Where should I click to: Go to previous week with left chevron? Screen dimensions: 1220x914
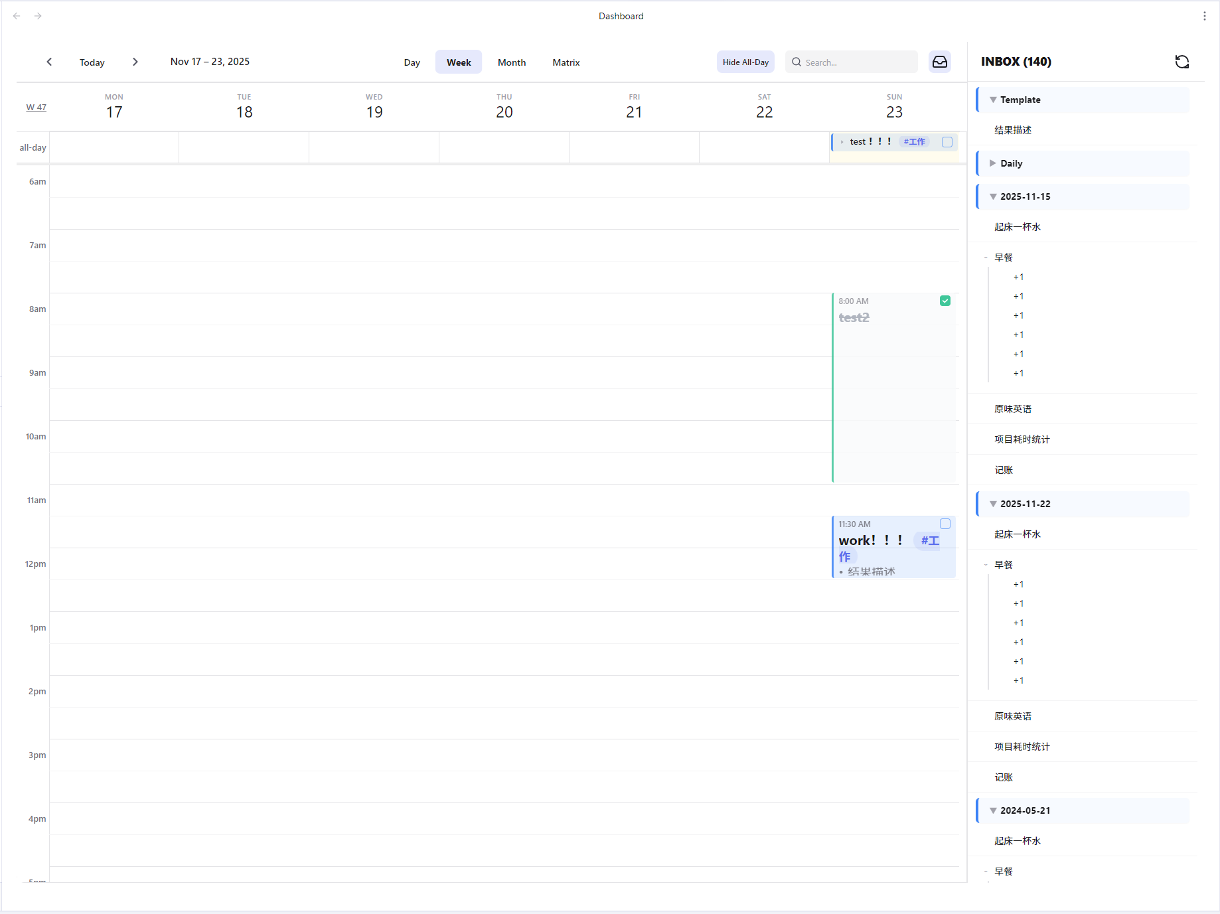(x=49, y=61)
